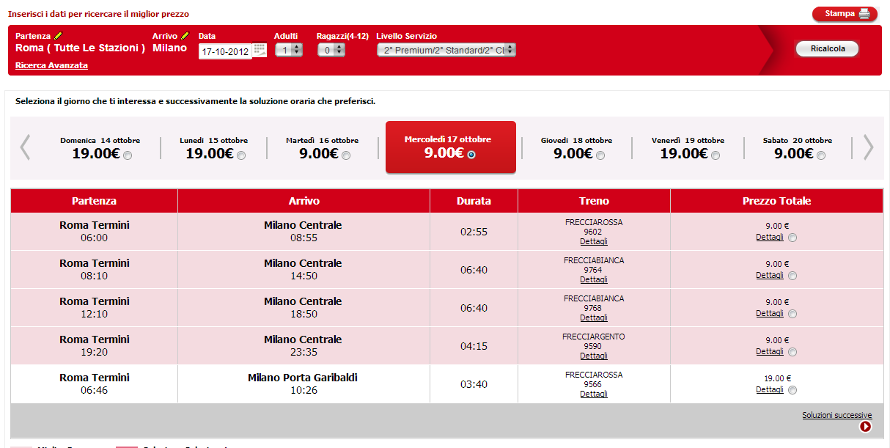This screenshot has width=890, height=448.
Task: Choose the 19.00 € fare for train 9566
Action: [x=792, y=390]
